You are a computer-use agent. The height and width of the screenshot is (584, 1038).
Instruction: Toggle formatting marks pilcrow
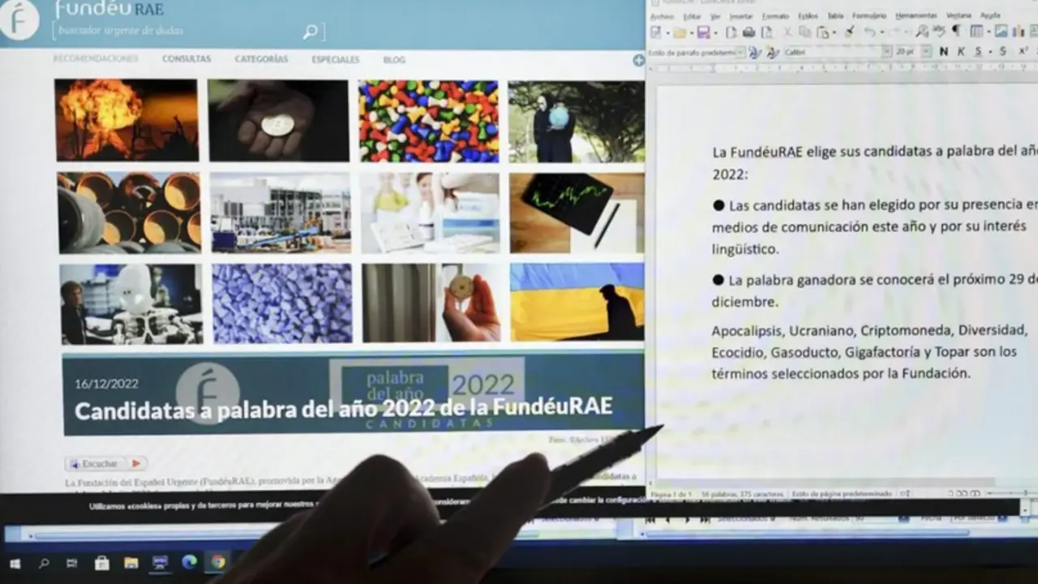pos(956,31)
